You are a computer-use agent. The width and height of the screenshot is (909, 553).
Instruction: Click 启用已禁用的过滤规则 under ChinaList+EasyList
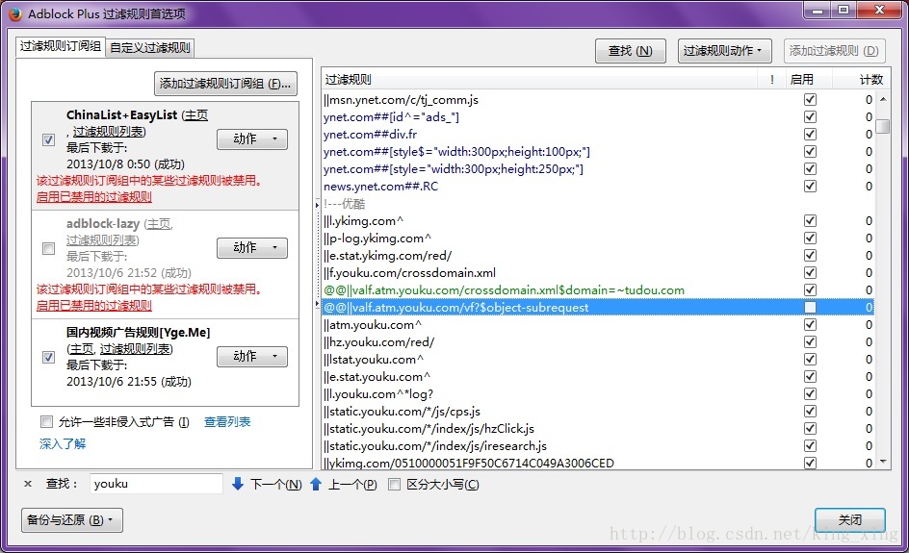tap(94, 197)
